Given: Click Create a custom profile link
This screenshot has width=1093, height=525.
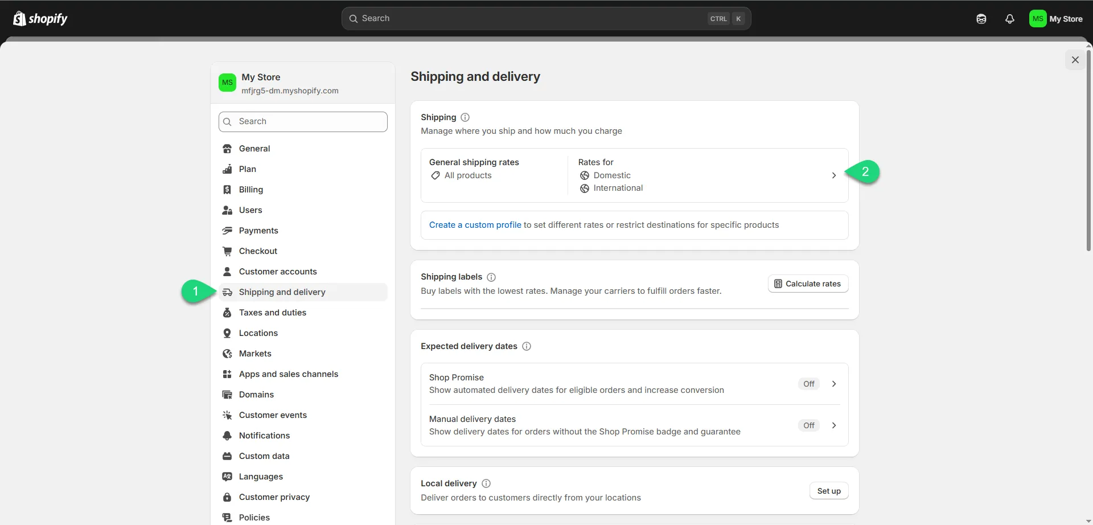Looking at the screenshot, I should (475, 225).
